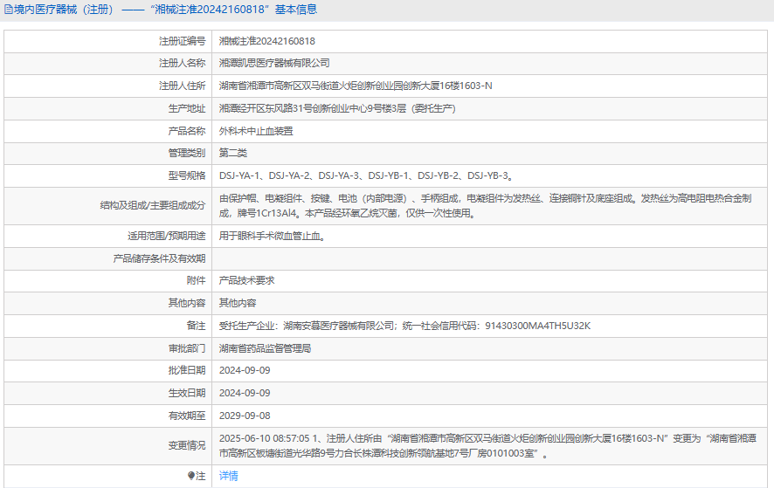Click the registrant address ending in 16楼1603-N

(x=356, y=86)
